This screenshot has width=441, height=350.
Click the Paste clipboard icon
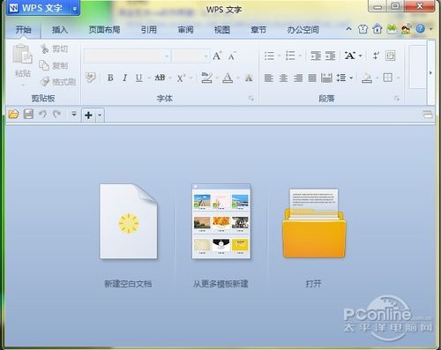click(x=22, y=55)
